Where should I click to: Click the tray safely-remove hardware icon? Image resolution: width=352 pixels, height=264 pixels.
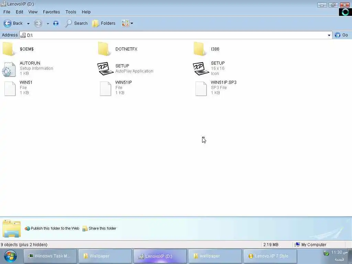pyautogui.click(x=326, y=253)
